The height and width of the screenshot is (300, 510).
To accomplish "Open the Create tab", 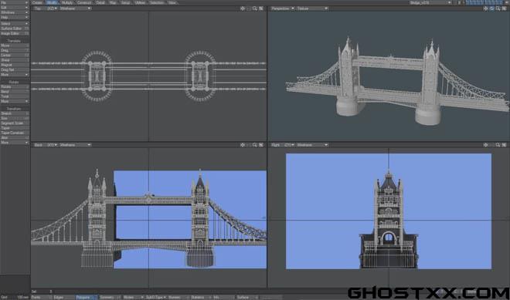I will click(x=38, y=2).
